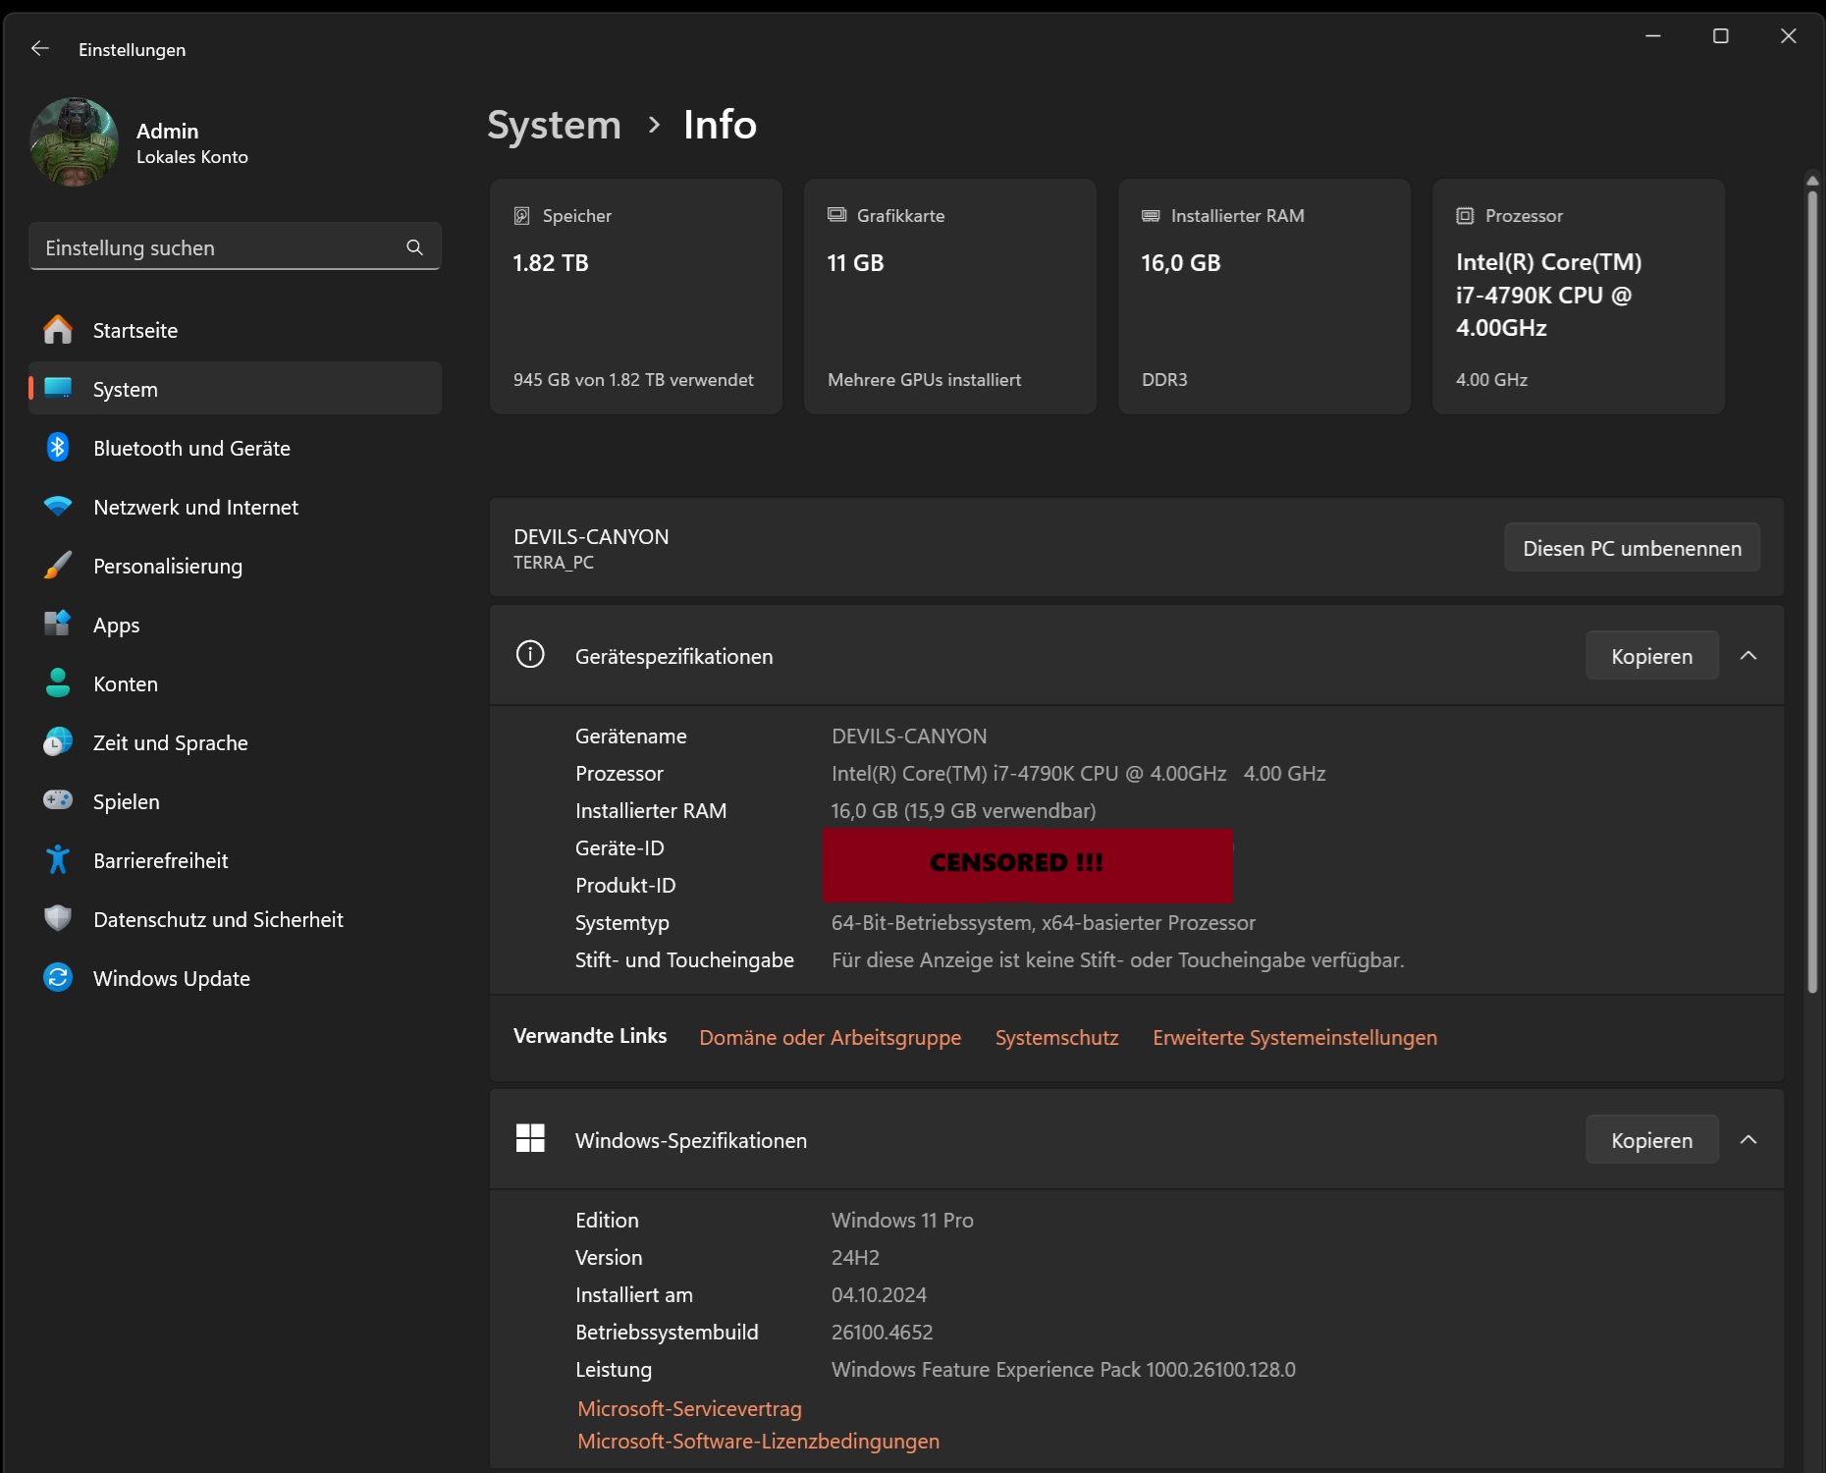Click the Installierter RAM chip icon
Screen dimensions: 1826x1473
point(1151,216)
